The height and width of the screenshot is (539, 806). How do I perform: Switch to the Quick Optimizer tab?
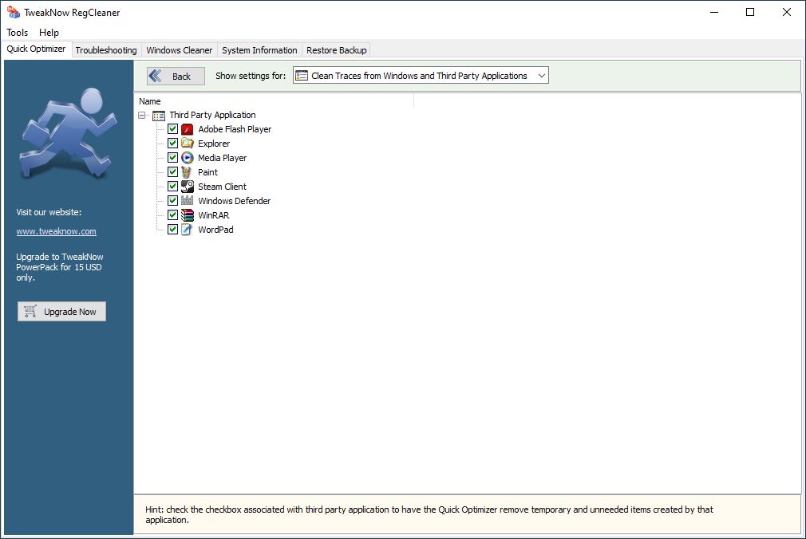click(36, 49)
